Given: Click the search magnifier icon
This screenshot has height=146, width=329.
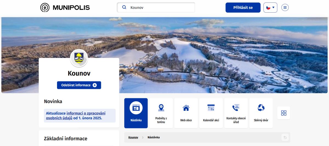Looking at the screenshot, I should pyautogui.click(x=124, y=8).
